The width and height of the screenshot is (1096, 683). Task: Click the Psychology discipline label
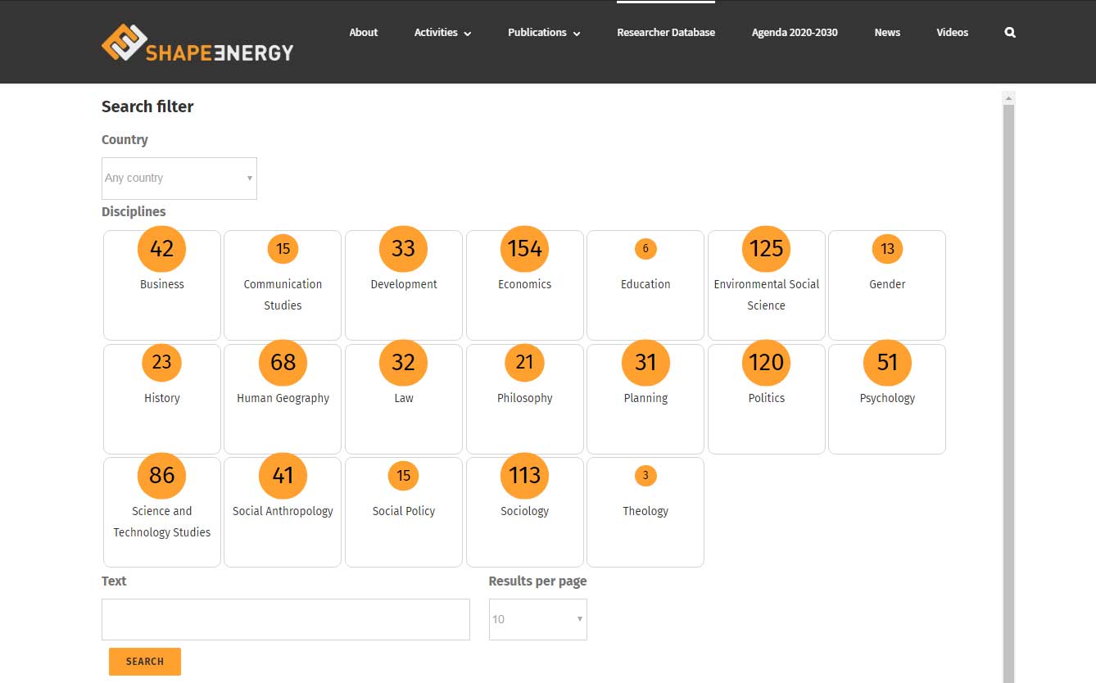click(887, 398)
